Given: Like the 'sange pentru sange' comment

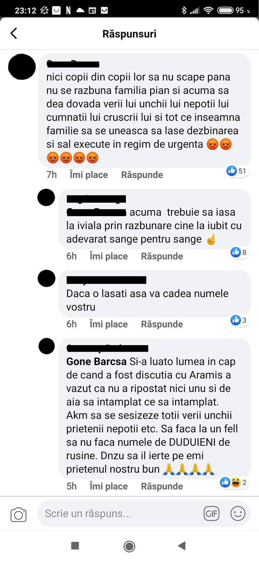Looking at the screenshot, I should 109,256.
